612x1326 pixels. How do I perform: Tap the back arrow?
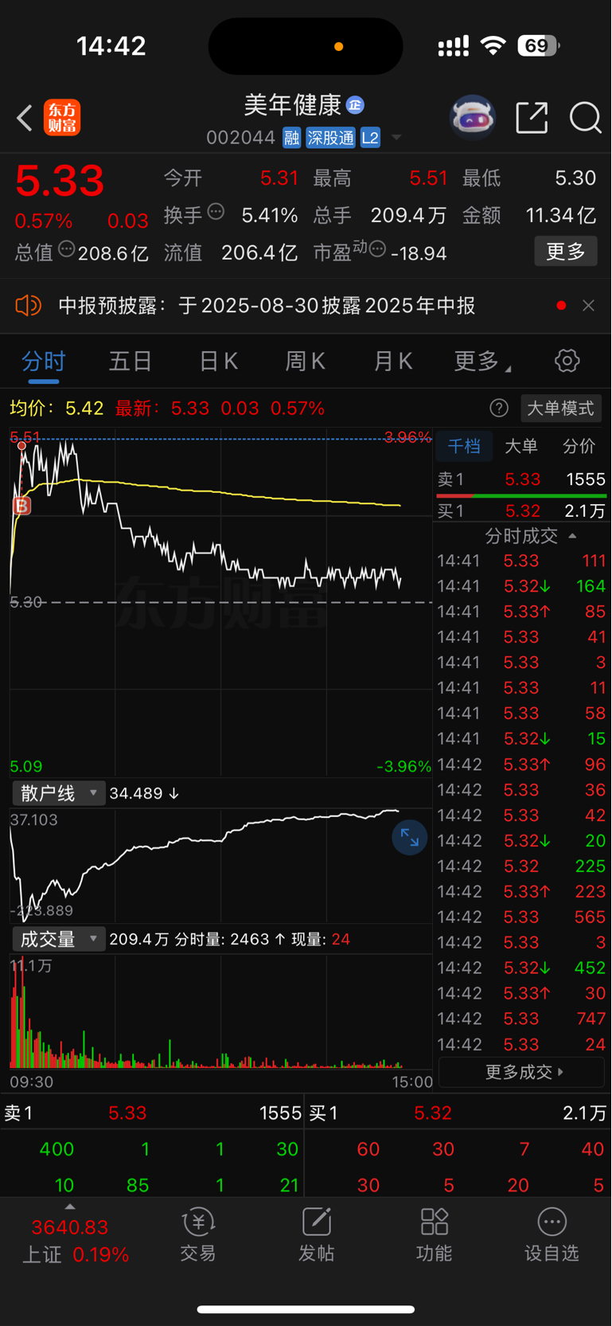coord(25,119)
